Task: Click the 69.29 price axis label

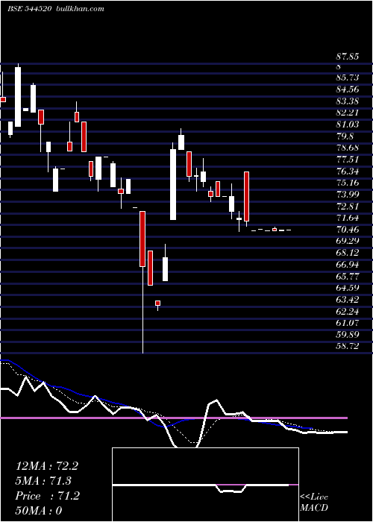Action: point(348,241)
